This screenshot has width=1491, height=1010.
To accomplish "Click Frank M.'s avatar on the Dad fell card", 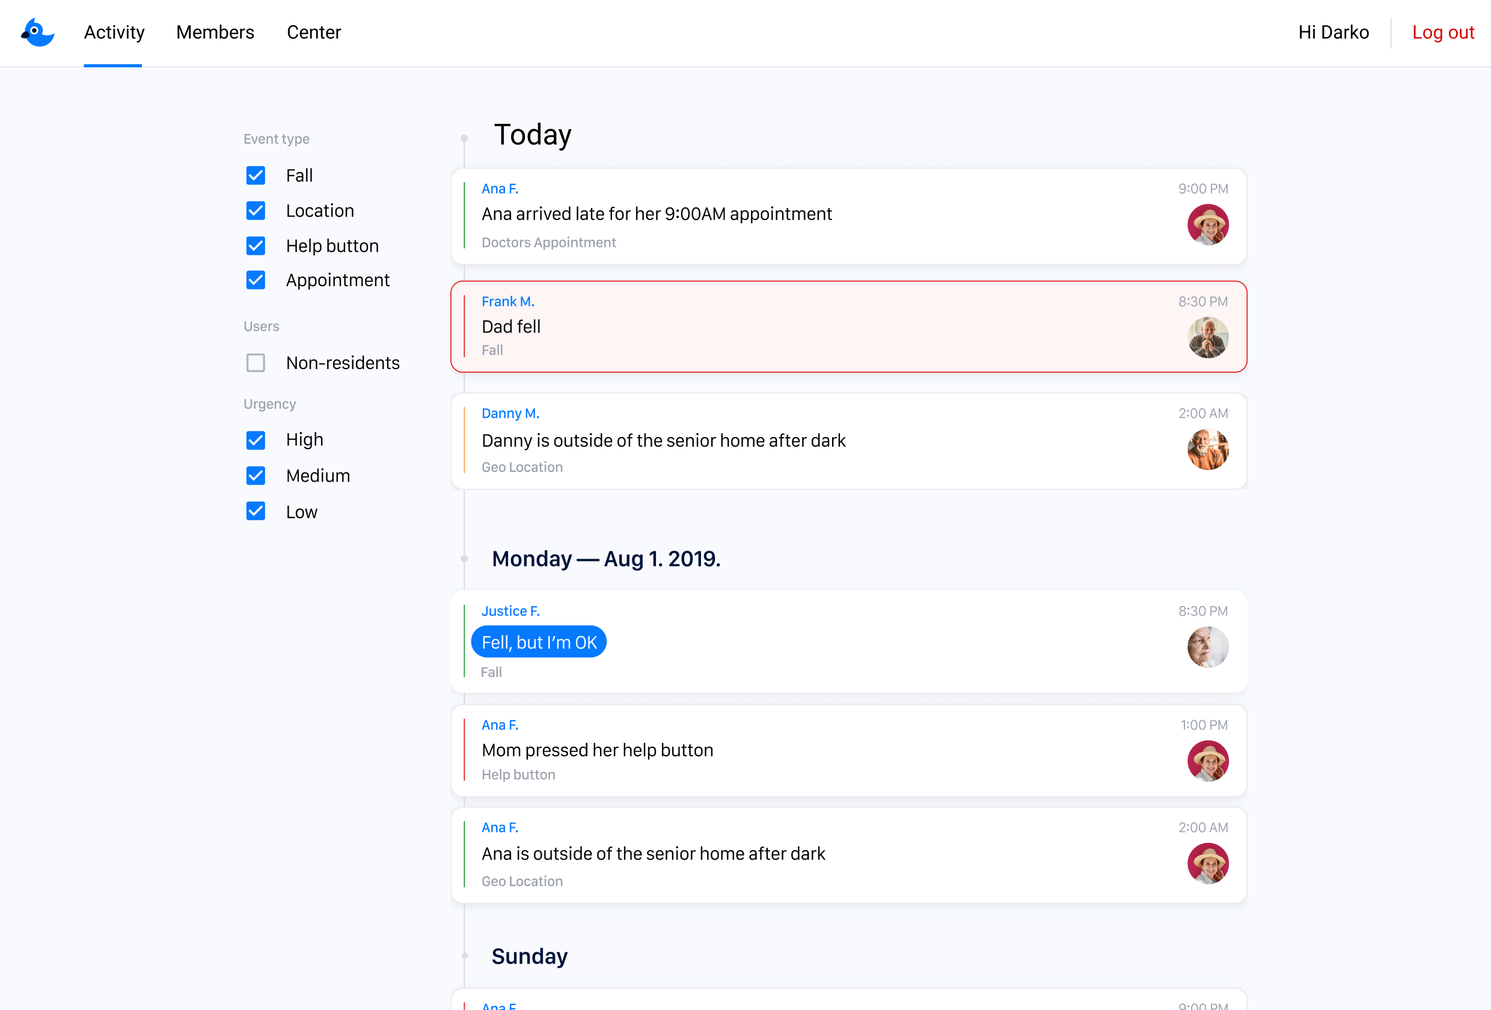I will pyautogui.click(x=1207, y=337).
